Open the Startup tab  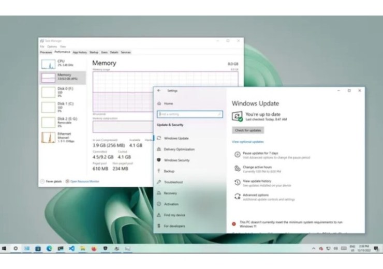(x=94, y=52)
